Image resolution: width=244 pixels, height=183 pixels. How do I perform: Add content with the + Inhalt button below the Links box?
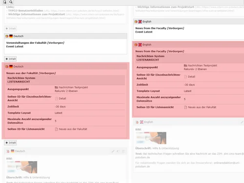(x=11, y=29)
